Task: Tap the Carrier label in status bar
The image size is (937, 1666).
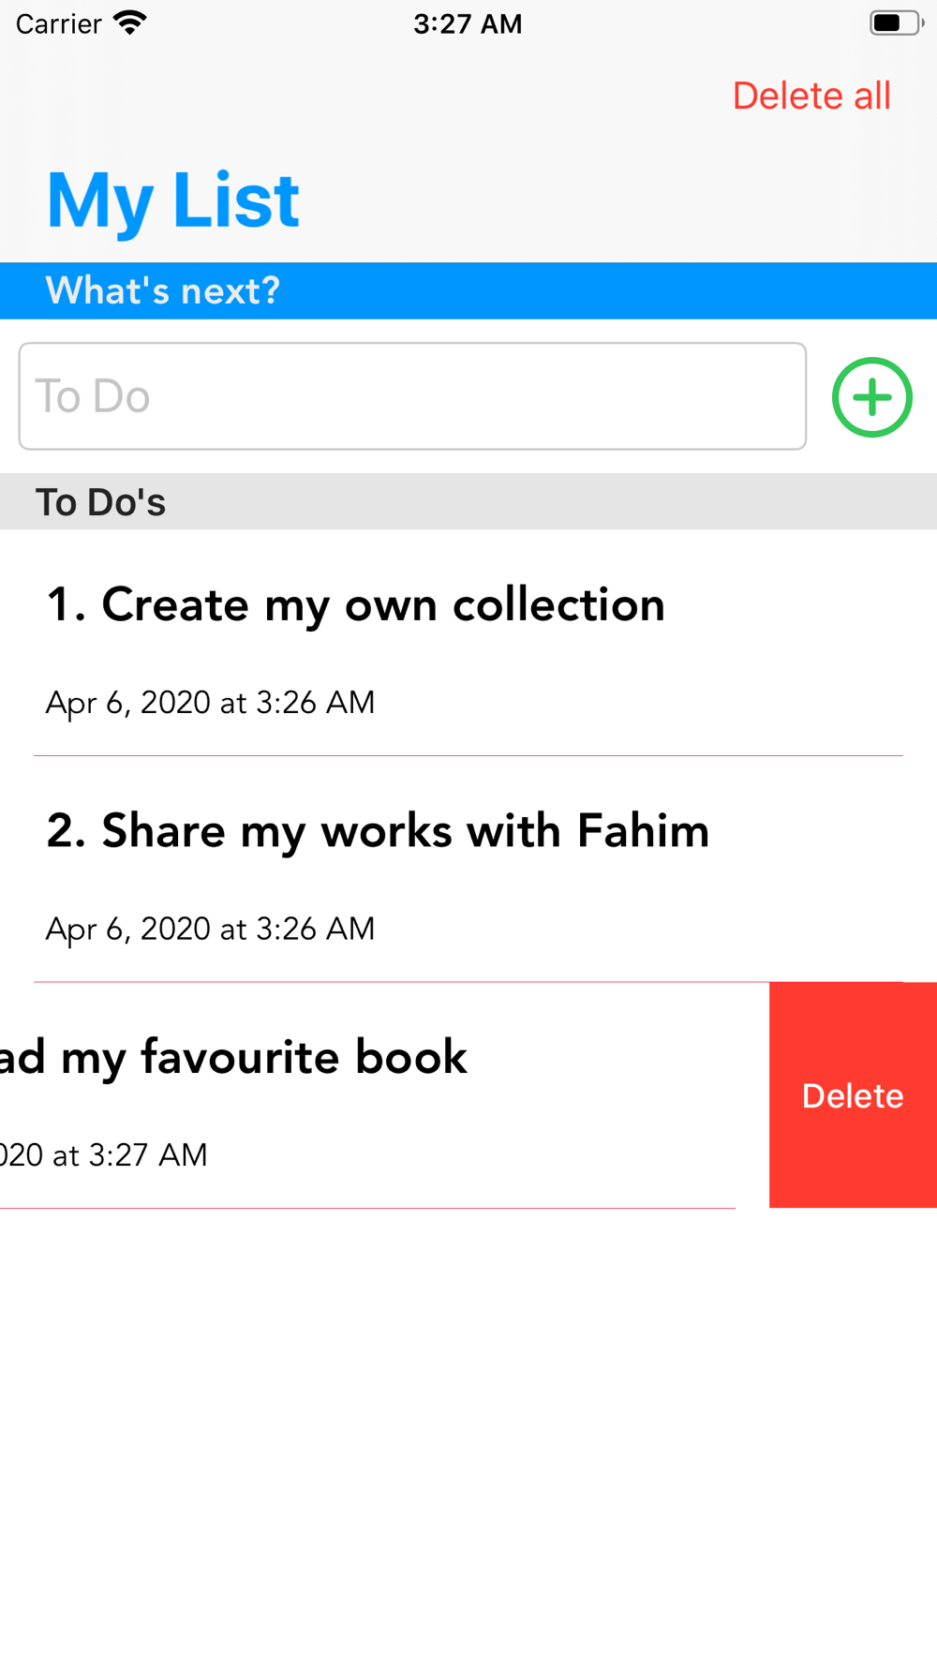Action: pyautogui.click(x=58, y=23)
